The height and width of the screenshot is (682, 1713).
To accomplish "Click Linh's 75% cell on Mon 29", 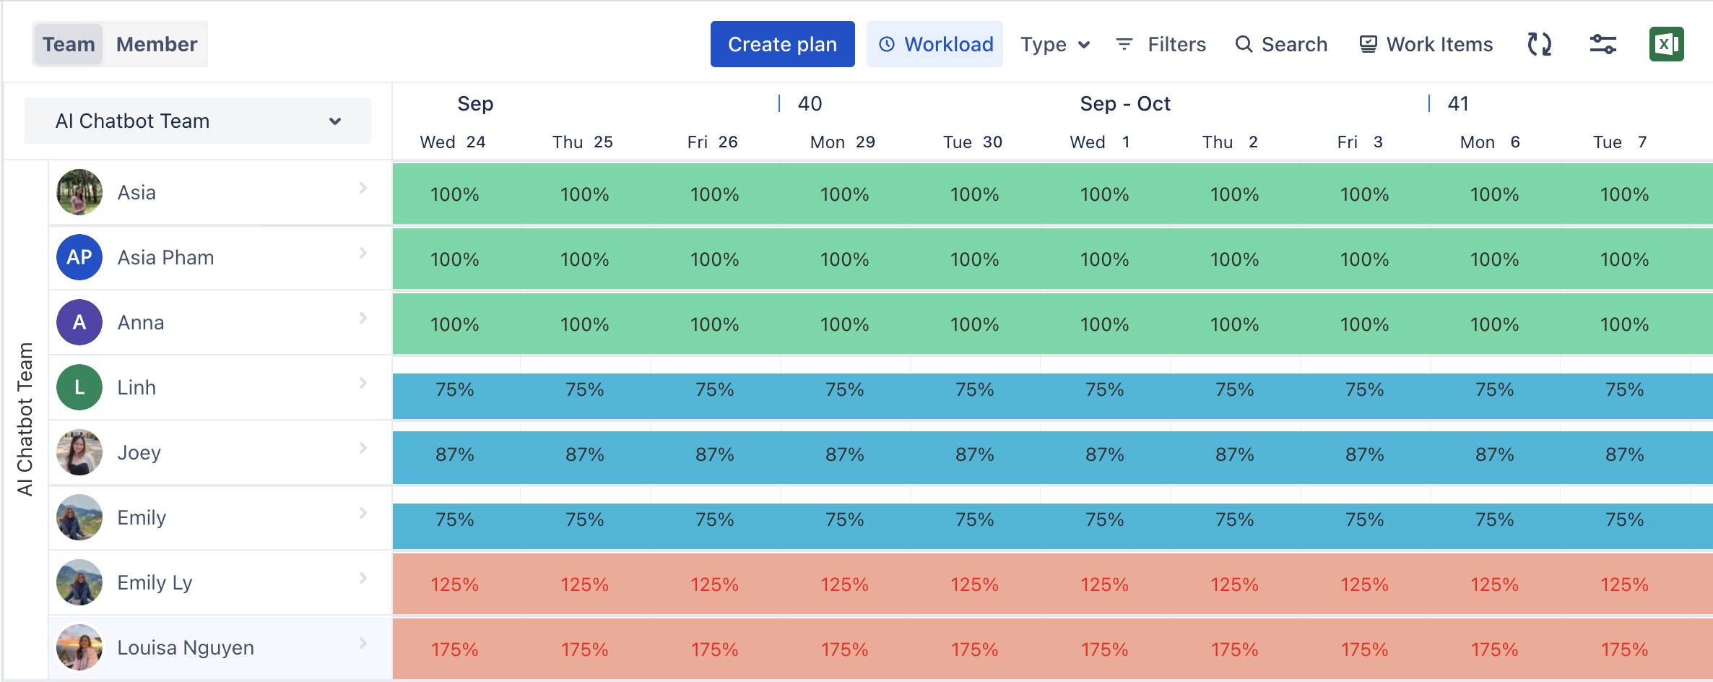I will coord(844,390).
